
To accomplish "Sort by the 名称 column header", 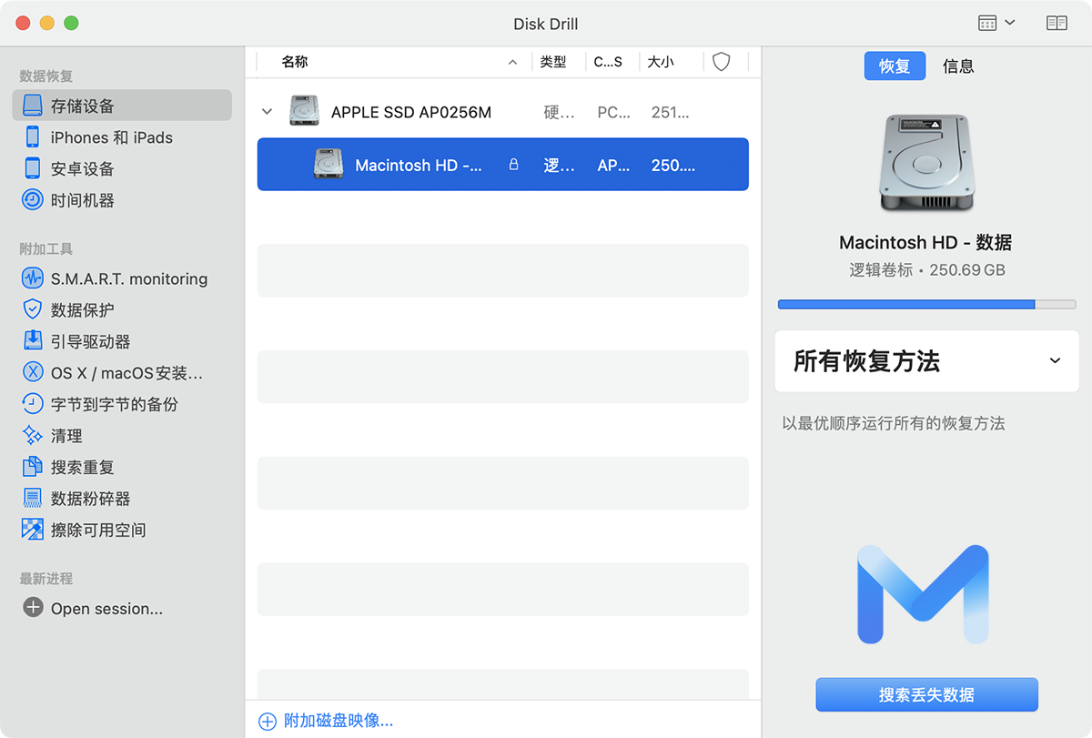I will click(x=295, y=62).
